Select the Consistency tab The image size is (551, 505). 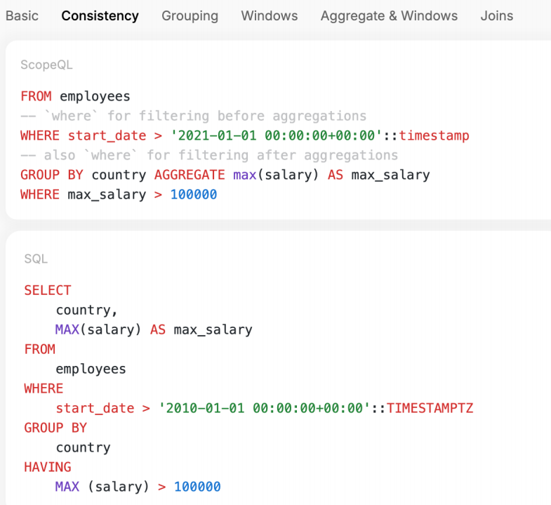click(x=100, y=16)
